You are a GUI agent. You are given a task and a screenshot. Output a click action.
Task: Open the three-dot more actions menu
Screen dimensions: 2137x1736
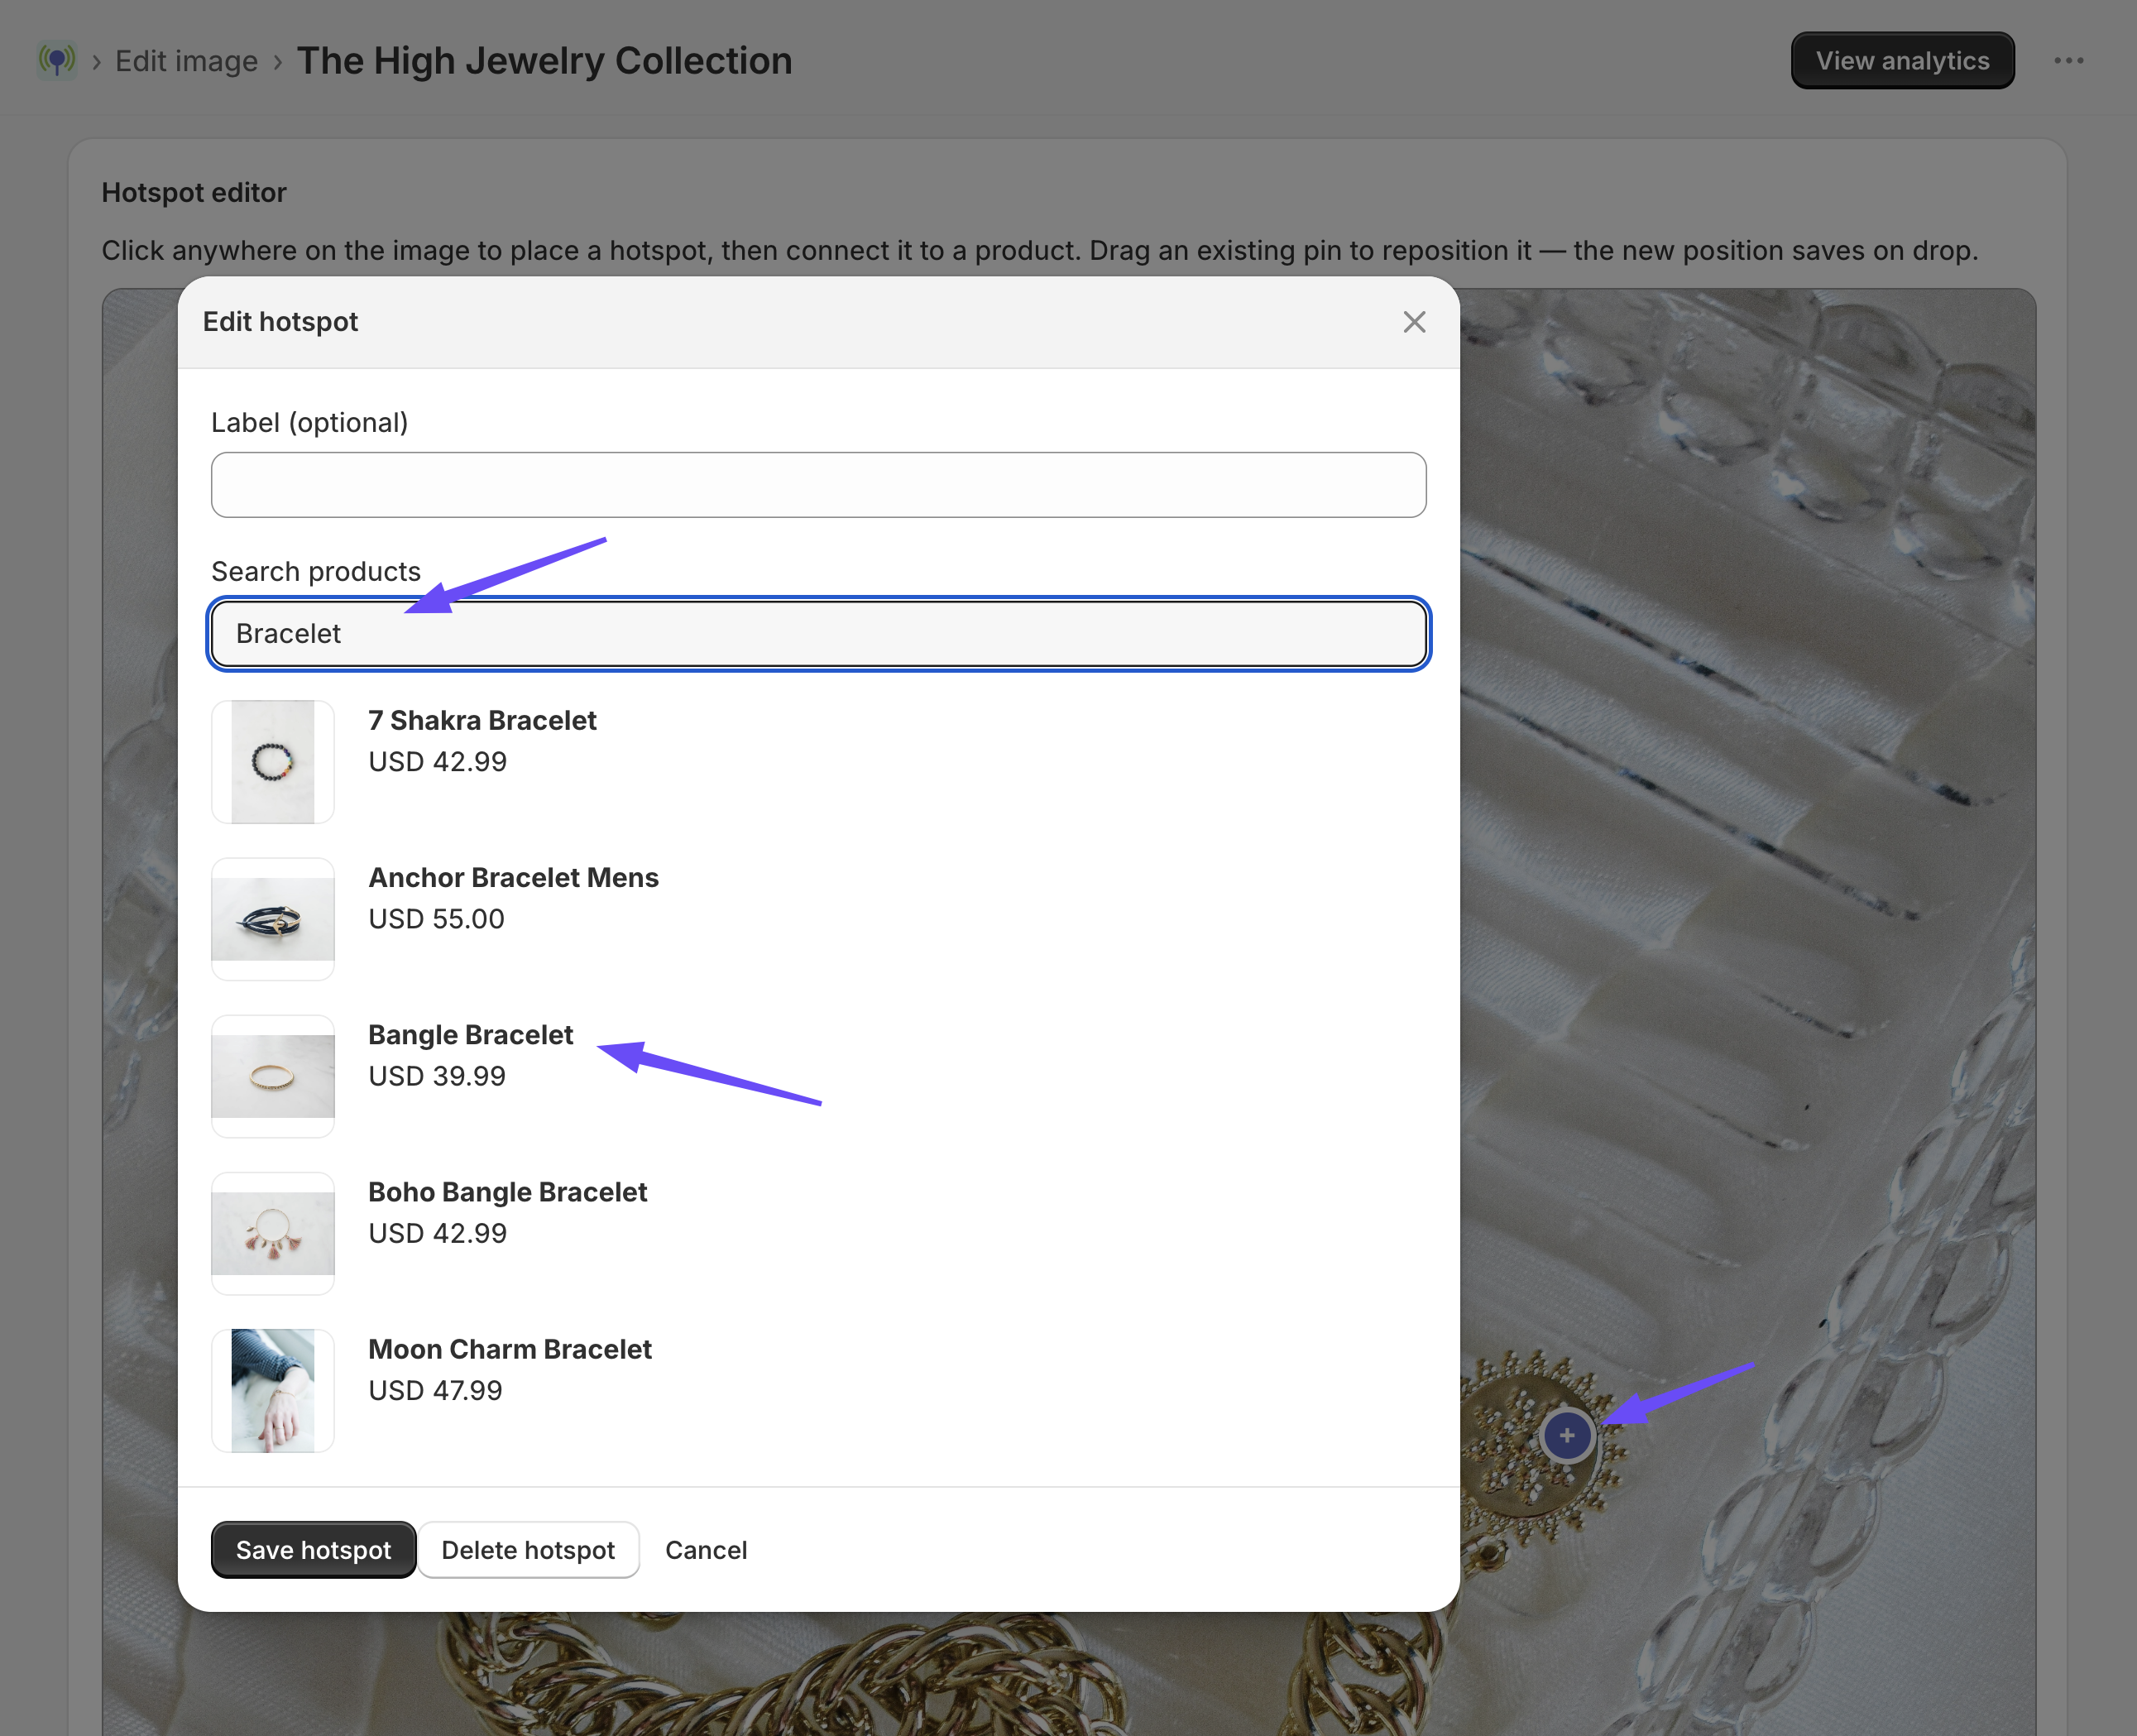[x=2068, y=61]
